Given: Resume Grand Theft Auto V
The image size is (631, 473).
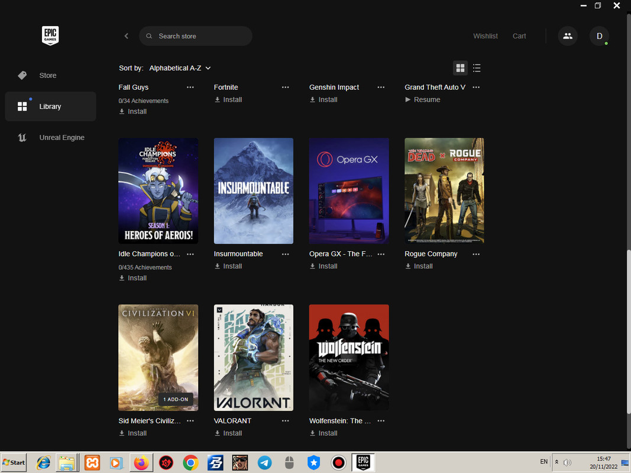Looking at the screenshot, I should (423, 100).
